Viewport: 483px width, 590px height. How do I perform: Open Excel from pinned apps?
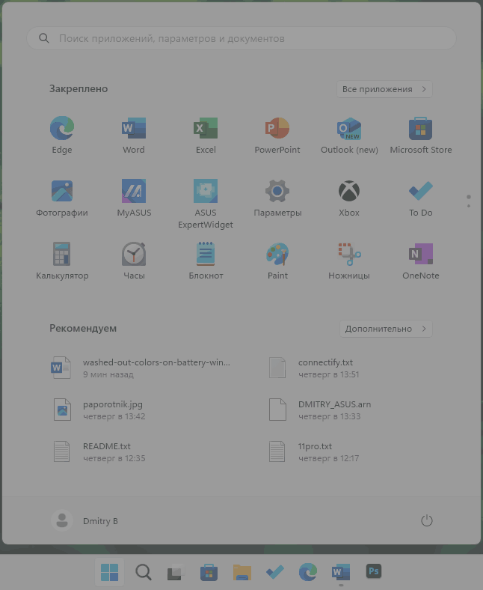(206, 135)
